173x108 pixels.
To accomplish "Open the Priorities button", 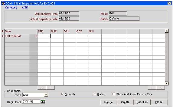I will [x=142, y=102].
